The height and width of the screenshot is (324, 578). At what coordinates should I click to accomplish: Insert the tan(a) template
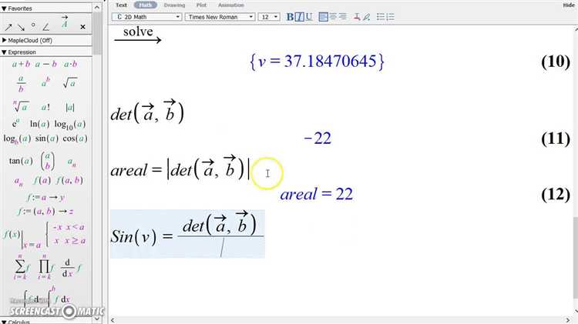[x=21, y=161]
